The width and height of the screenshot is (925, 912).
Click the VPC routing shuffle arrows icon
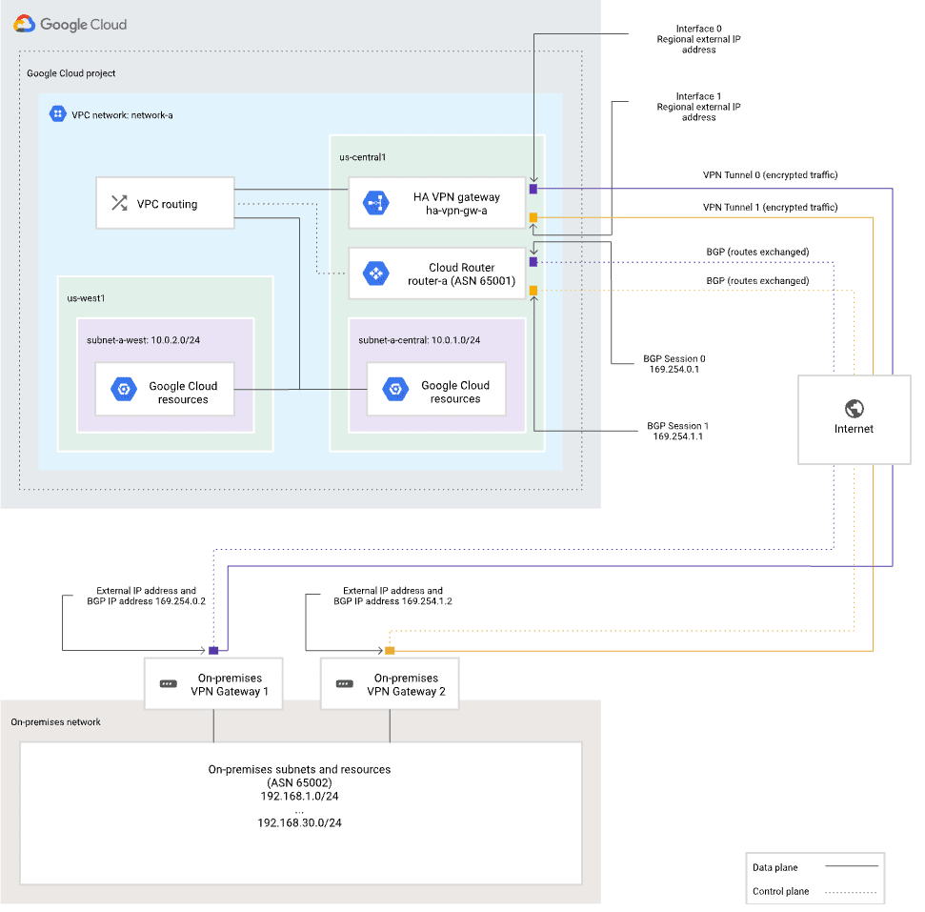click(119, 203)
